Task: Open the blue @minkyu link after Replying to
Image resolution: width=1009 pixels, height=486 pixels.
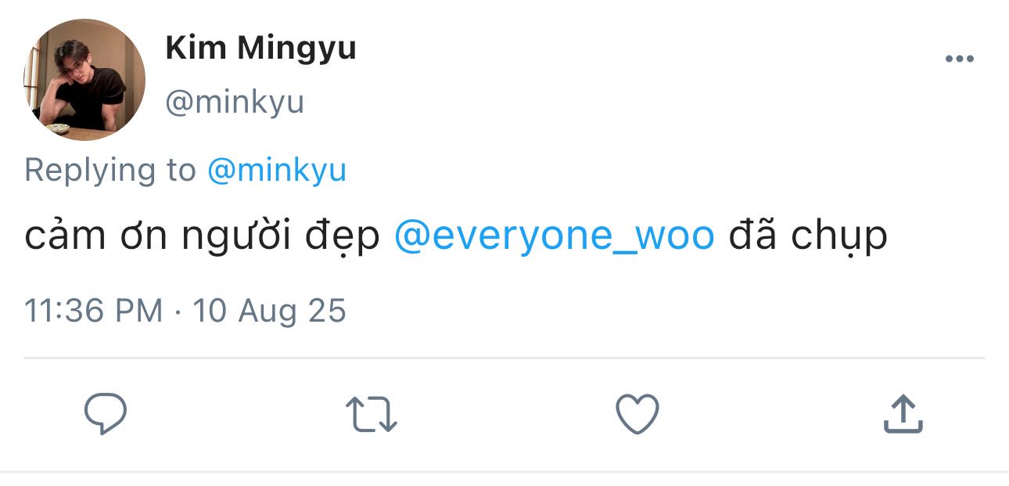Action: [276, 170]
